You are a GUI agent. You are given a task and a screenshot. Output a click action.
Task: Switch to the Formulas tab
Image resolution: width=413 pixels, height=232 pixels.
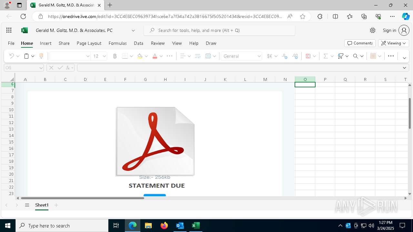[x=117, y=43]
